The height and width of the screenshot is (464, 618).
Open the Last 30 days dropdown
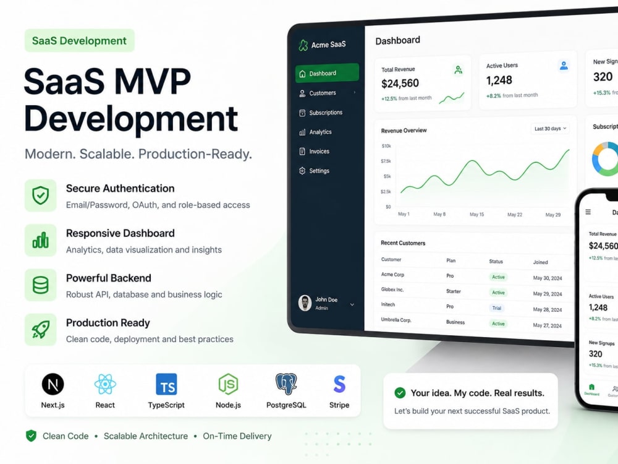tap(550, 129)
